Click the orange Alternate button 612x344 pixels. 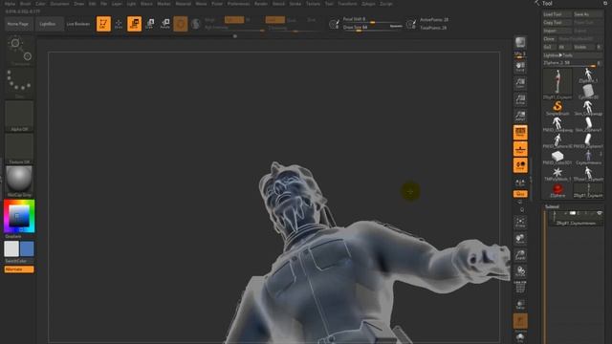tap(19, 269)
